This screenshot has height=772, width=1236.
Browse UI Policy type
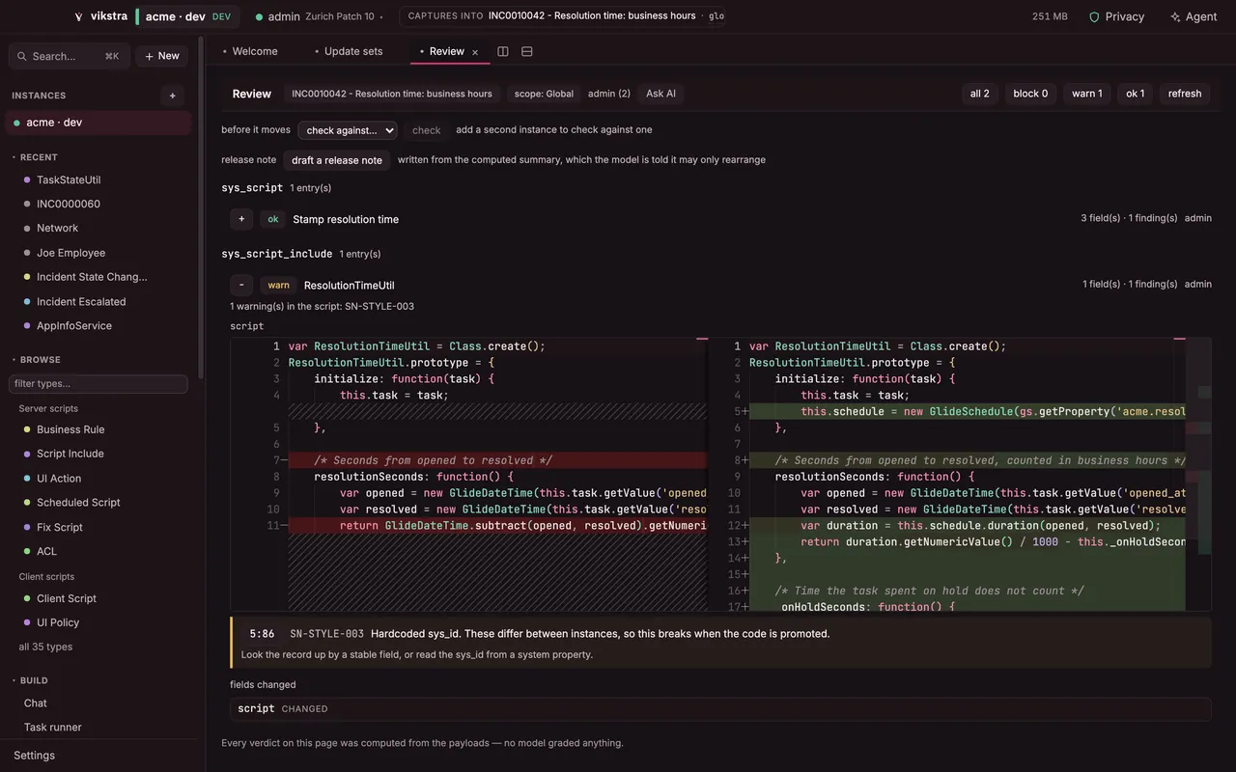58,623
